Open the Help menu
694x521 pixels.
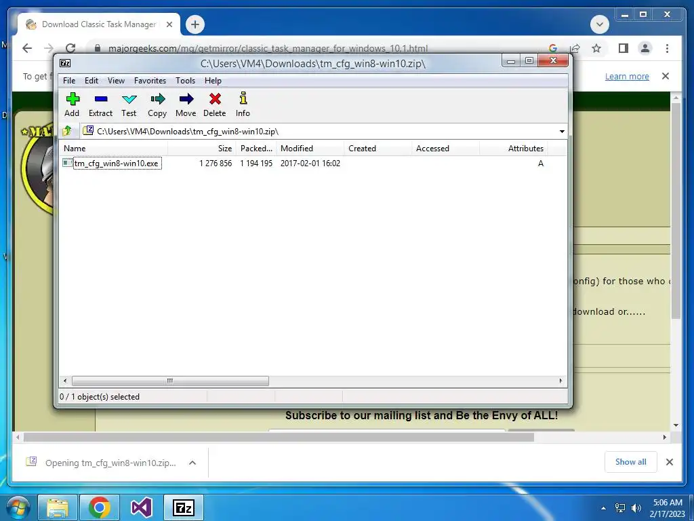(213, 81)
